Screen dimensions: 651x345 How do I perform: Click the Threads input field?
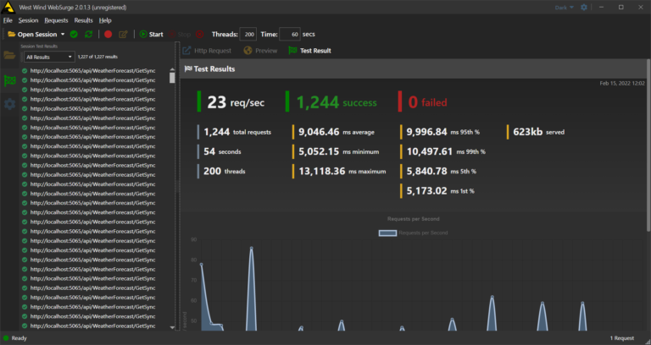(x=248, y=35)
